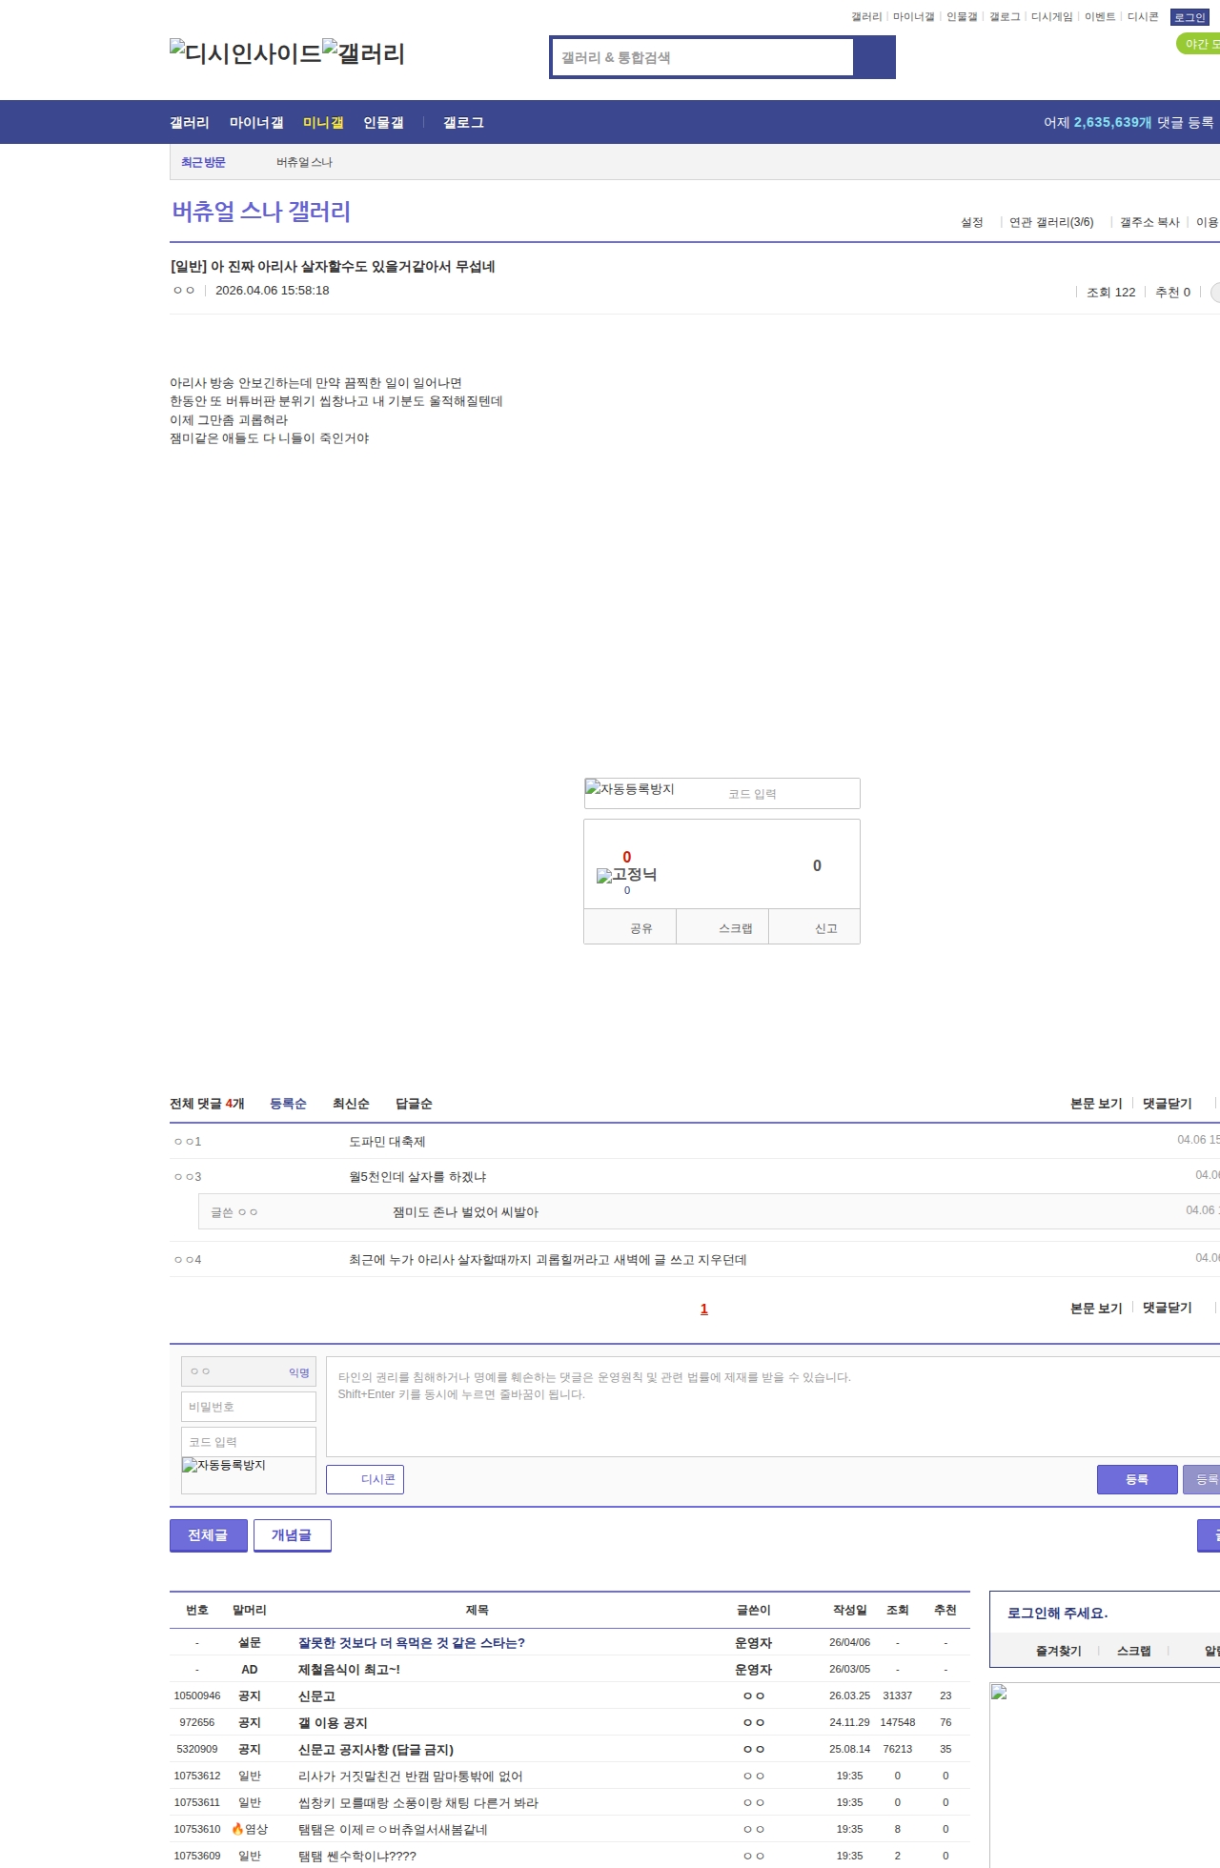Click the 자동등록방지 captcha image in the comment form
The height and width of the screenshot is (1868, 1220).
tap(224, 1466)
